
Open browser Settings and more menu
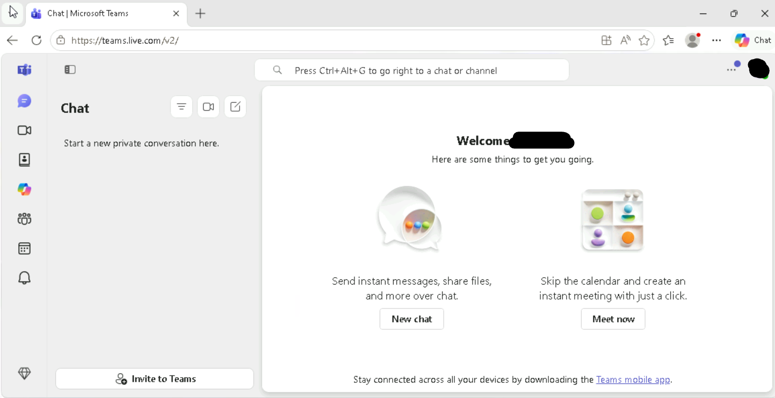click(716, 40)
